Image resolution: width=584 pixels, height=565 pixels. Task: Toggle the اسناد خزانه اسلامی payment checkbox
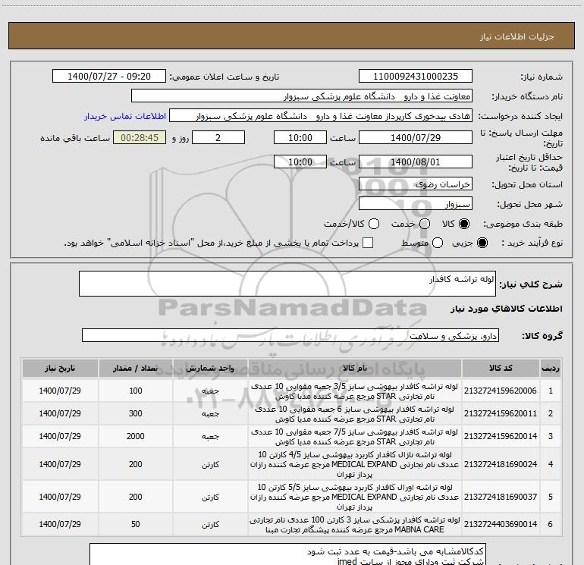[x=368, y=243]
